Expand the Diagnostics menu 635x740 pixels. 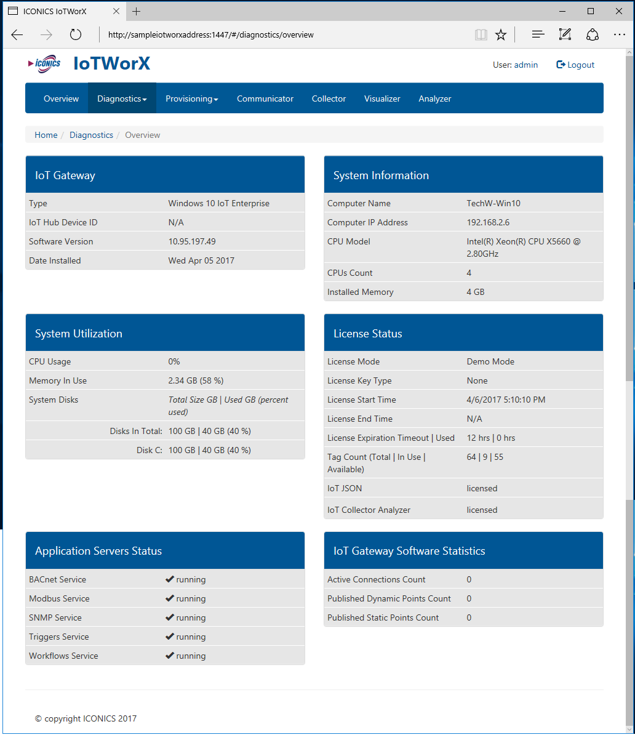[122, 99]
